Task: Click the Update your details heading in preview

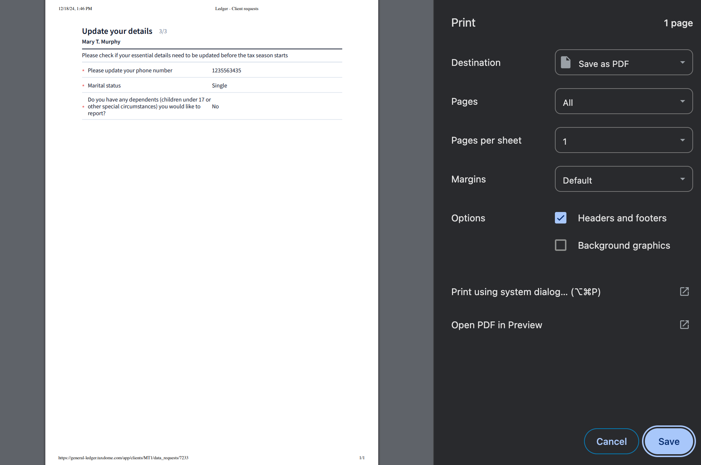Action: click(x=117, y=31)
